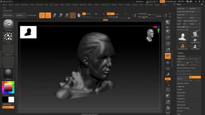The image size is (205, 115).
Task: Open the Standard brush selector
Action: (8, 25)
